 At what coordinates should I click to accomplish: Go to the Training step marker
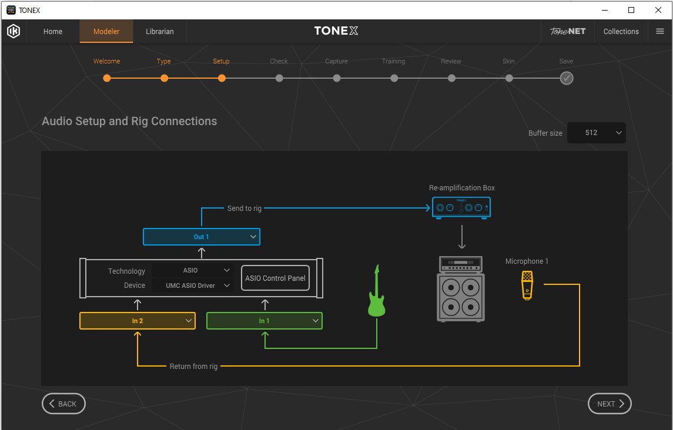tap(394, 78)
